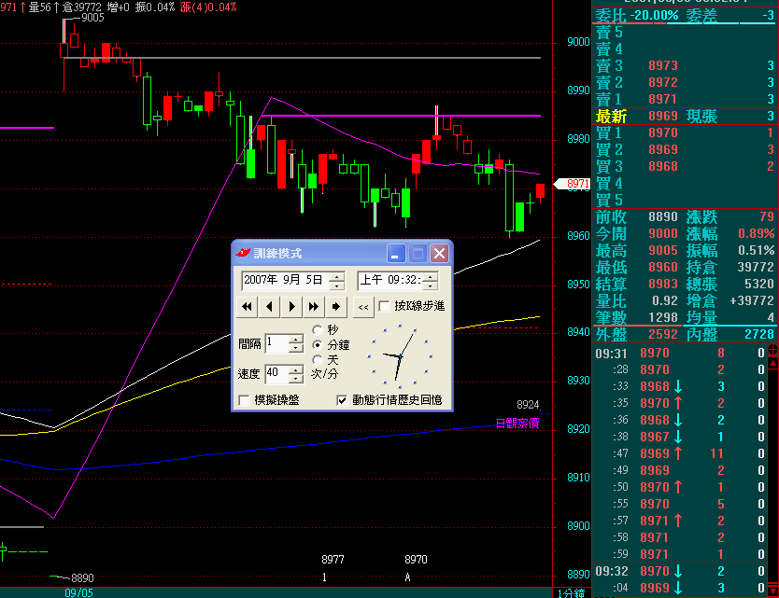The width and height of the screenshot is (779, 598).
Task: Increase the time with up spinner
Action: (431, 276)
